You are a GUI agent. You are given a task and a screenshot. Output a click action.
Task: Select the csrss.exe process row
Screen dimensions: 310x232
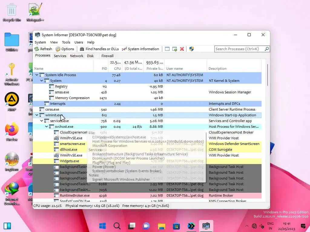pyautogui.click(x=147, y=109)
